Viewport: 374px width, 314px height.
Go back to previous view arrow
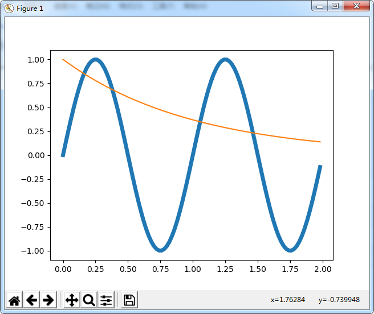(31, 300)
